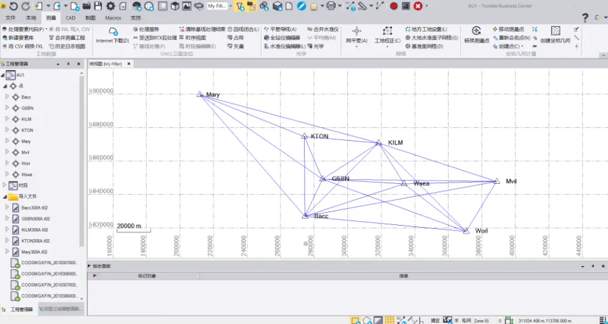Click the red record macro button
The image size is (608, 324).
tap(394, 6)
